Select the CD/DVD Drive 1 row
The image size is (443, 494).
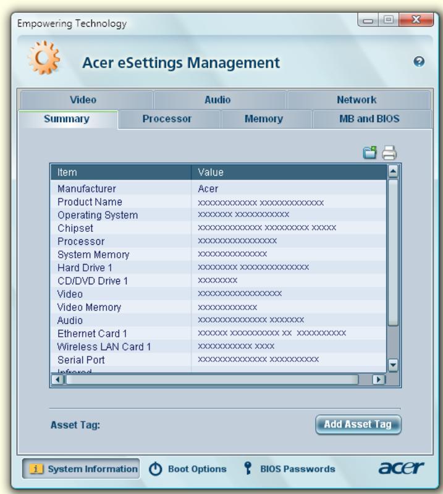click(218, 281)
